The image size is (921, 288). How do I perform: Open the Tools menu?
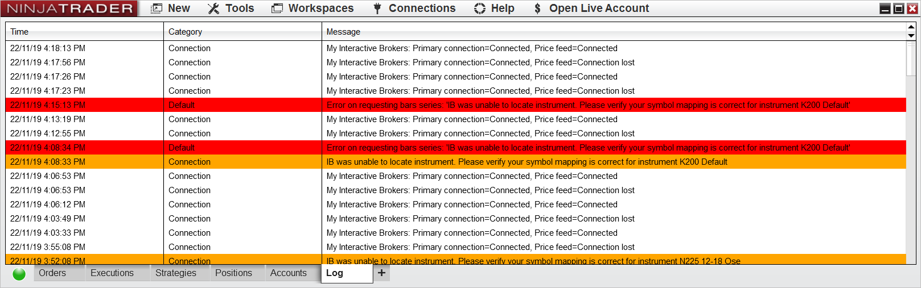(231, 9)
